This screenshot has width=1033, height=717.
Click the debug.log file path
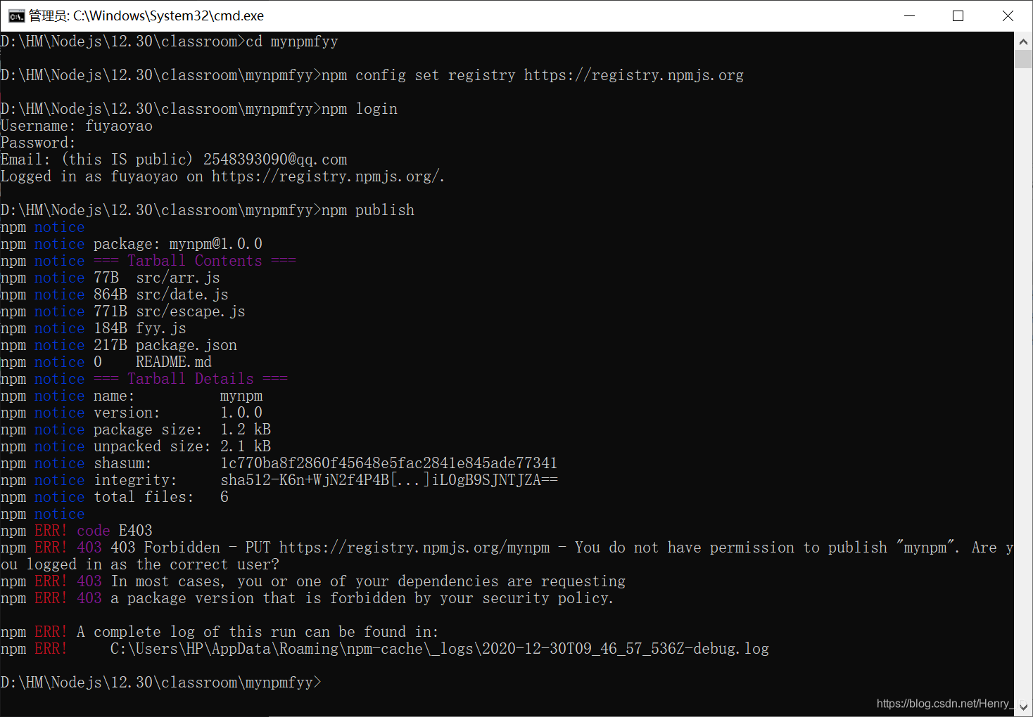(440, 649)
